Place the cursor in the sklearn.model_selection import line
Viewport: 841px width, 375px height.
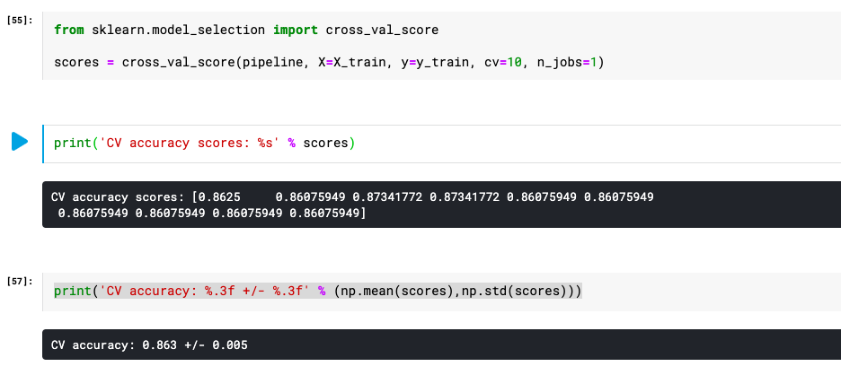pos(246,30)
